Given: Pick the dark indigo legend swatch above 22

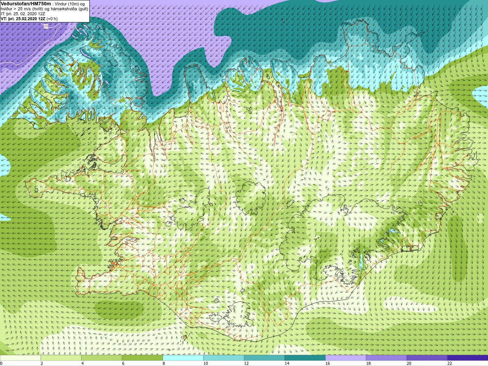Looking at the screenshot, I should pyautogui.click(x=467, y=358).
